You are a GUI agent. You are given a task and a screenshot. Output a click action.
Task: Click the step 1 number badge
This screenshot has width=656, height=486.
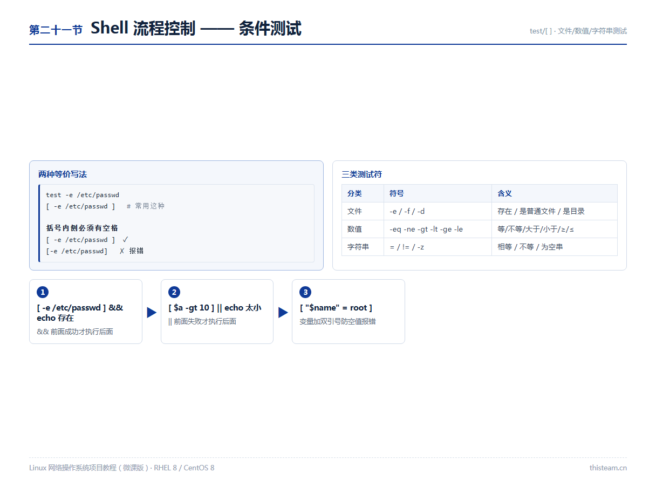click(43, 292)
